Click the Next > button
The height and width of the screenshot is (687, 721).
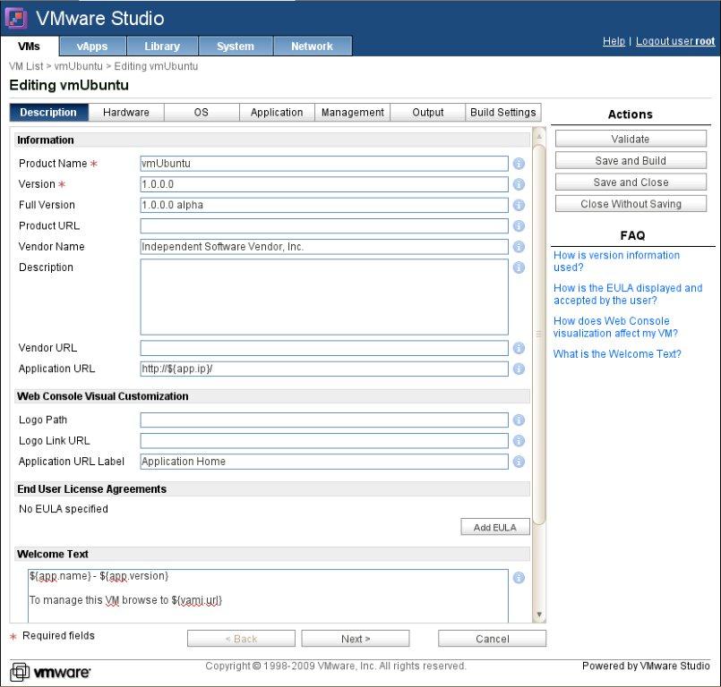pyautogui.click(x=356, y=639)
